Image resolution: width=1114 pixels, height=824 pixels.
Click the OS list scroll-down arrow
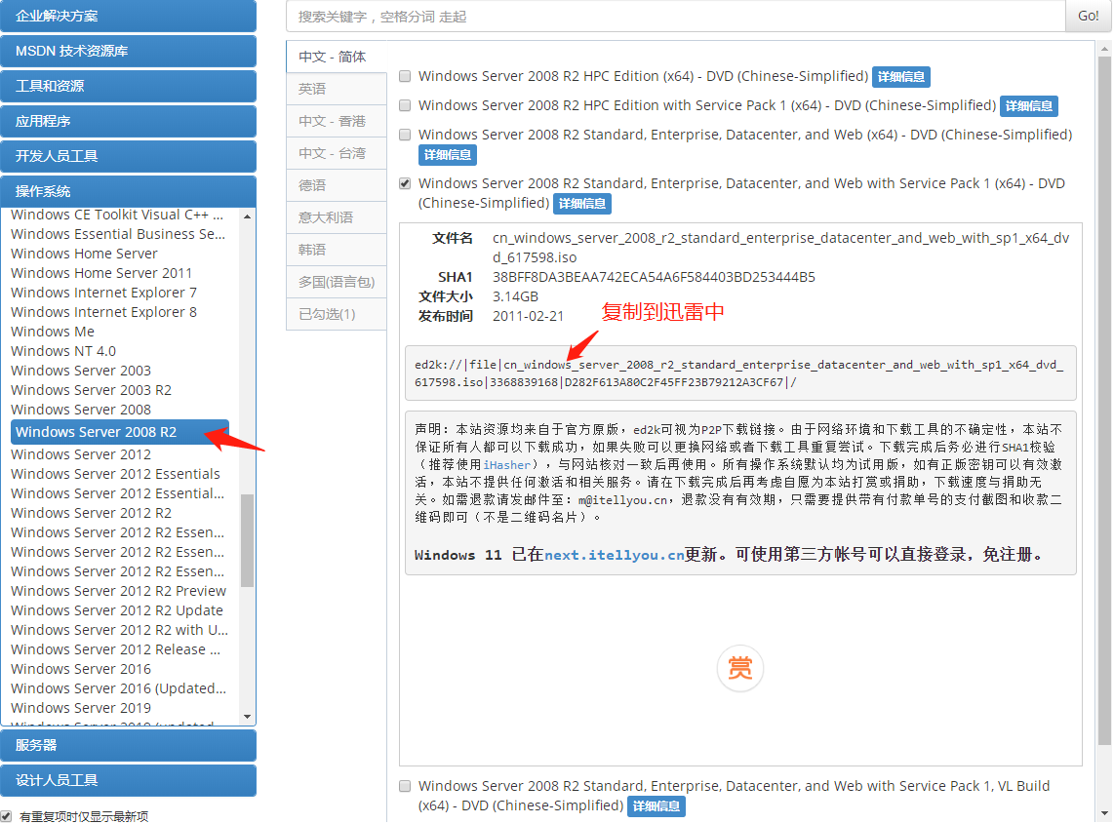[x=247, y=717]
